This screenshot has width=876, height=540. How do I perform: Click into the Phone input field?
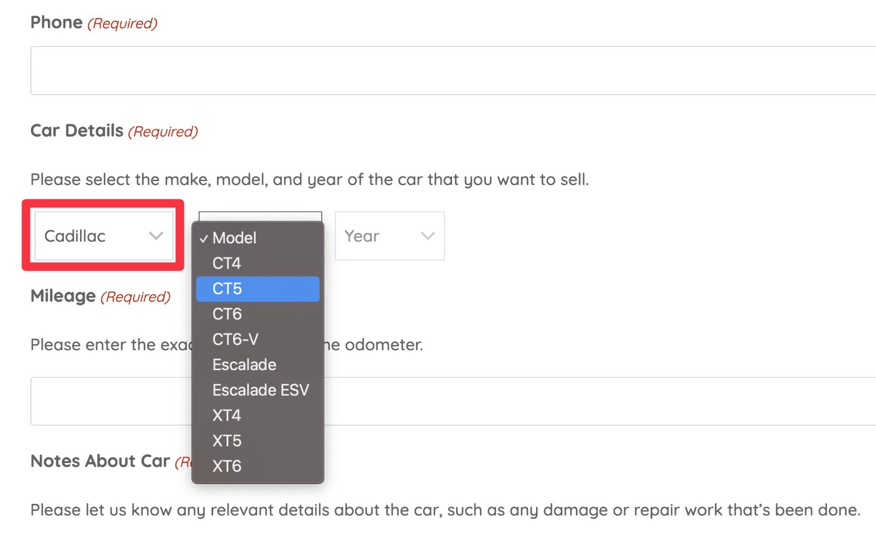coord(453,71)
